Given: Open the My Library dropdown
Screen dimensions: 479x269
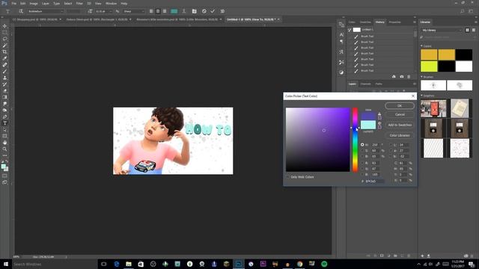Looking at the screenshot, I should pos(442,30).
